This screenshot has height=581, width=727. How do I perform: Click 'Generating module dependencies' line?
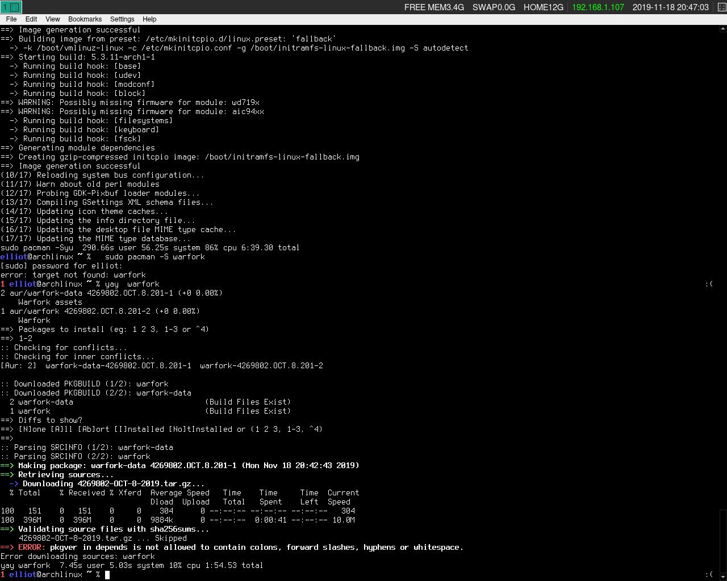(78, 148)
